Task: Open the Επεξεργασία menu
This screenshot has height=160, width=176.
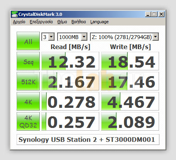Action: (x=41, y=22)
